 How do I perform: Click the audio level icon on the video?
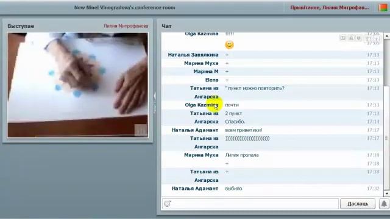141,130
